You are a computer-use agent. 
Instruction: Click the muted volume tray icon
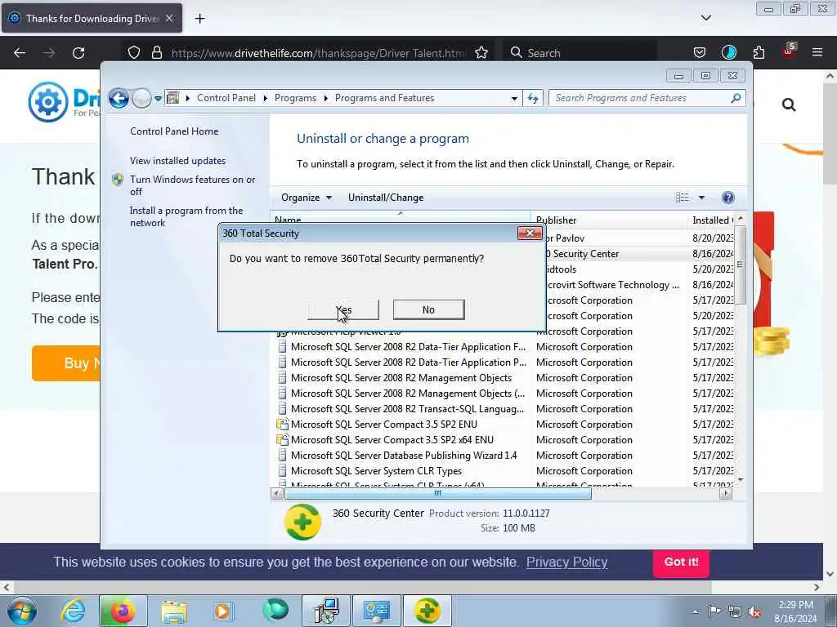[755, 612]
